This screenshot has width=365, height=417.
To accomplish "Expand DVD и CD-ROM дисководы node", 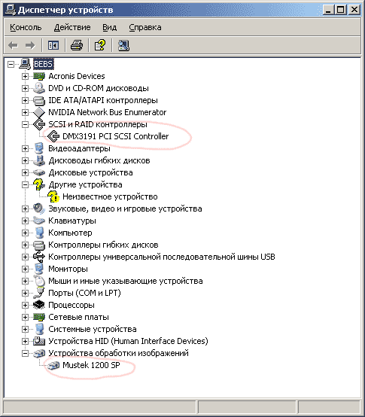I will [x=25, y=88].
